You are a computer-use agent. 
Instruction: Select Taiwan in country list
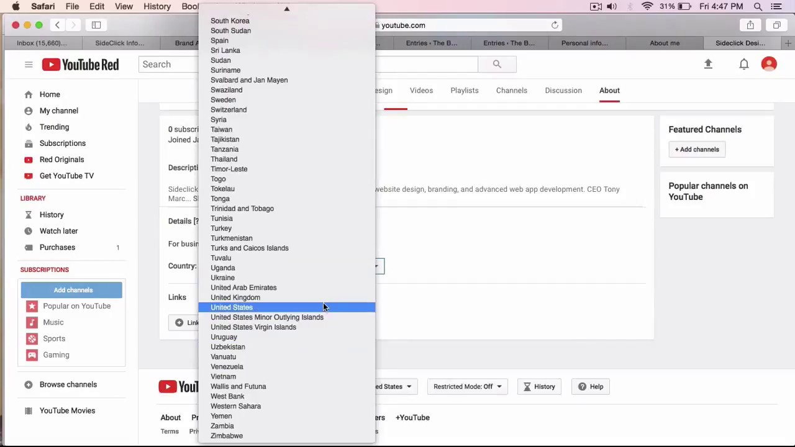coord(287,130)
